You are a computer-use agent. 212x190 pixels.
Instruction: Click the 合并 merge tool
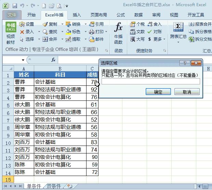pyautogui.click(x=50, y=39)
